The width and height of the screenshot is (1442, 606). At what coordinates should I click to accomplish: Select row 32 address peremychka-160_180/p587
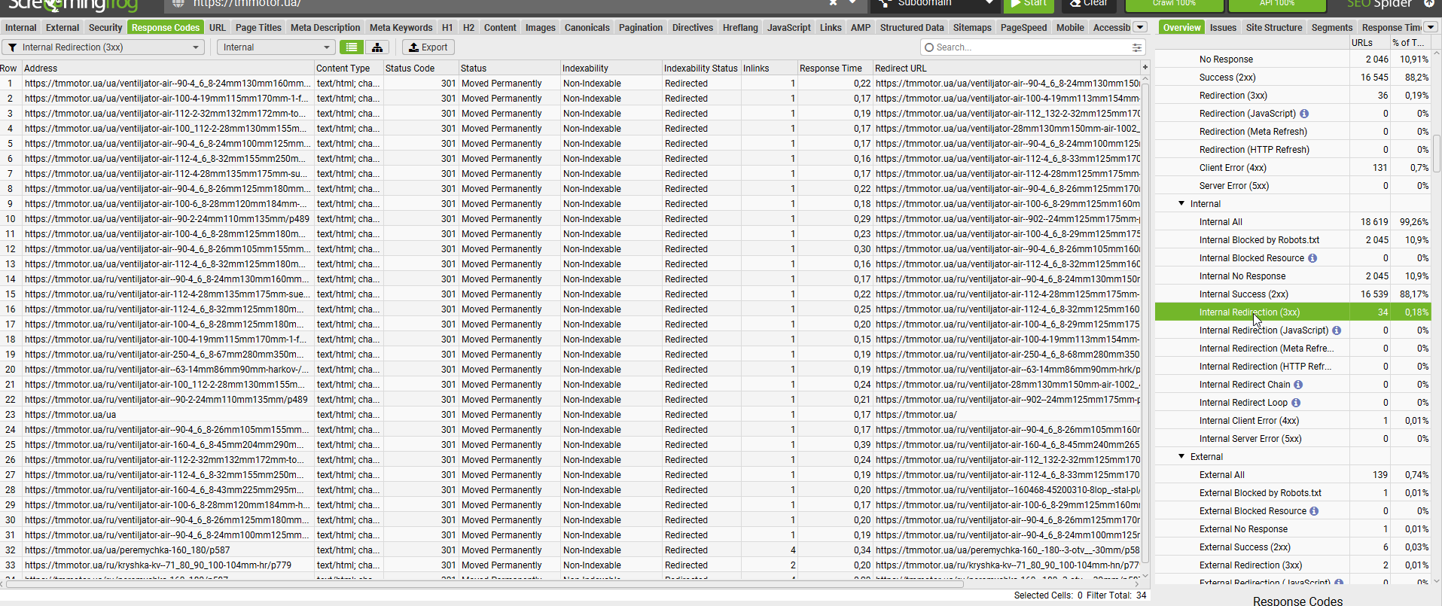[127, 550]
